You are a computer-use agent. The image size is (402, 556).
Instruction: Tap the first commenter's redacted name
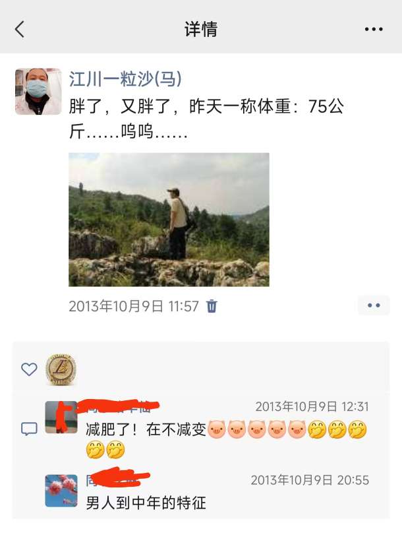pos(119,407)
